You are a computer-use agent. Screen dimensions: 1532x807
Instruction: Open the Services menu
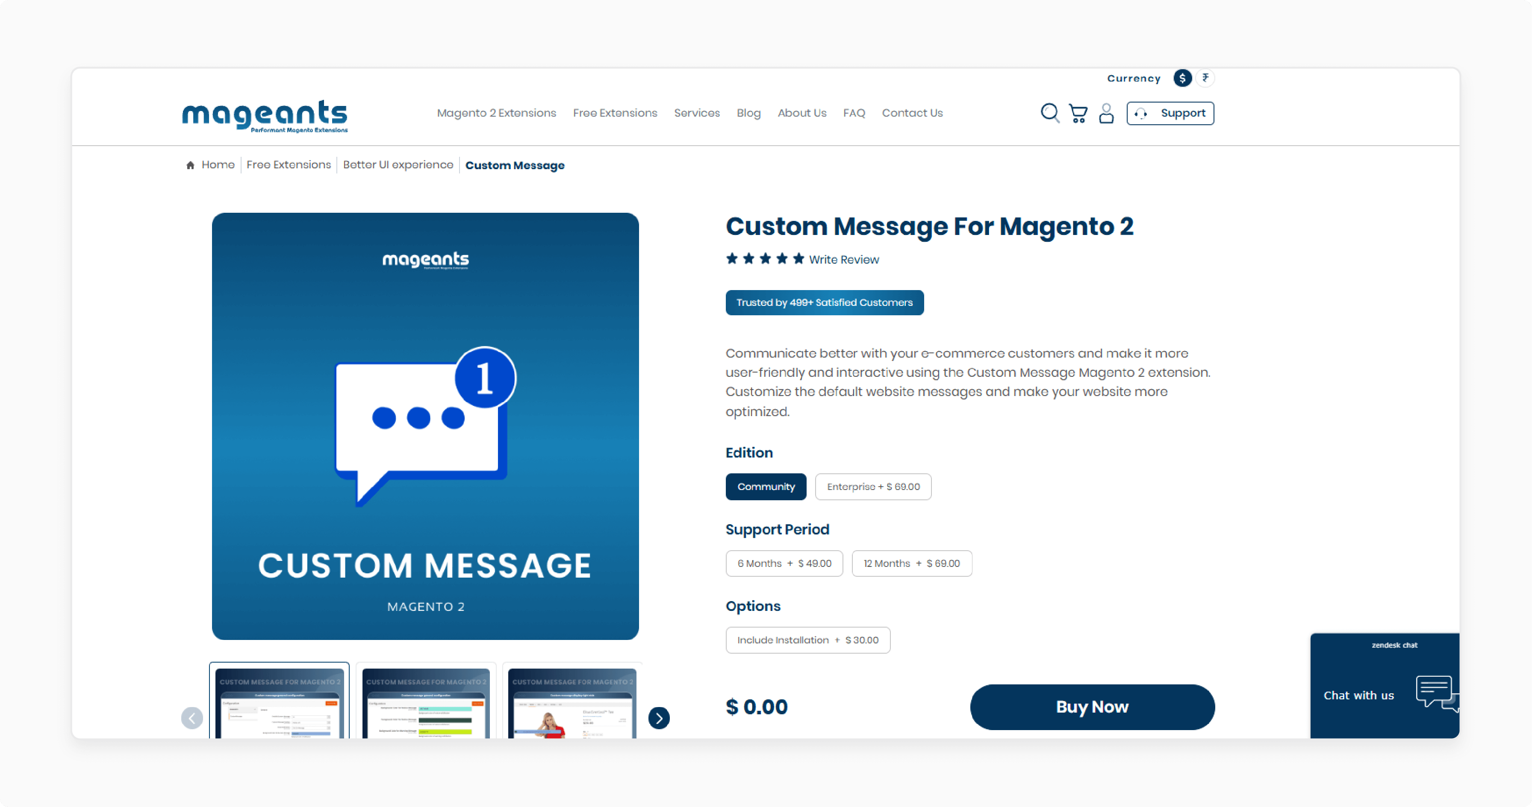pos(697,113)
